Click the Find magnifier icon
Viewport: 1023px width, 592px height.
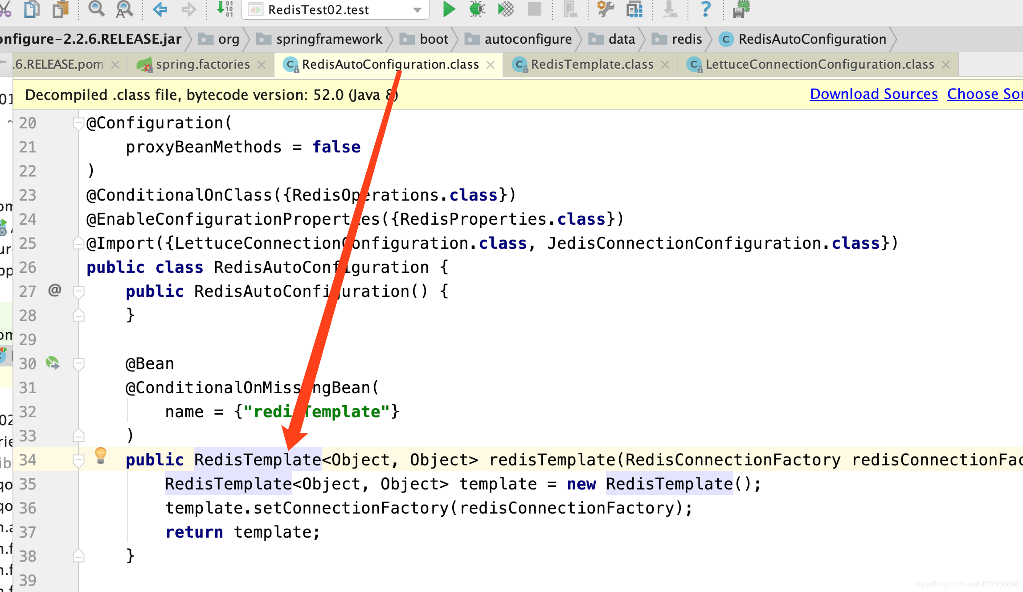pyautogui.click(x=96, y=9)
